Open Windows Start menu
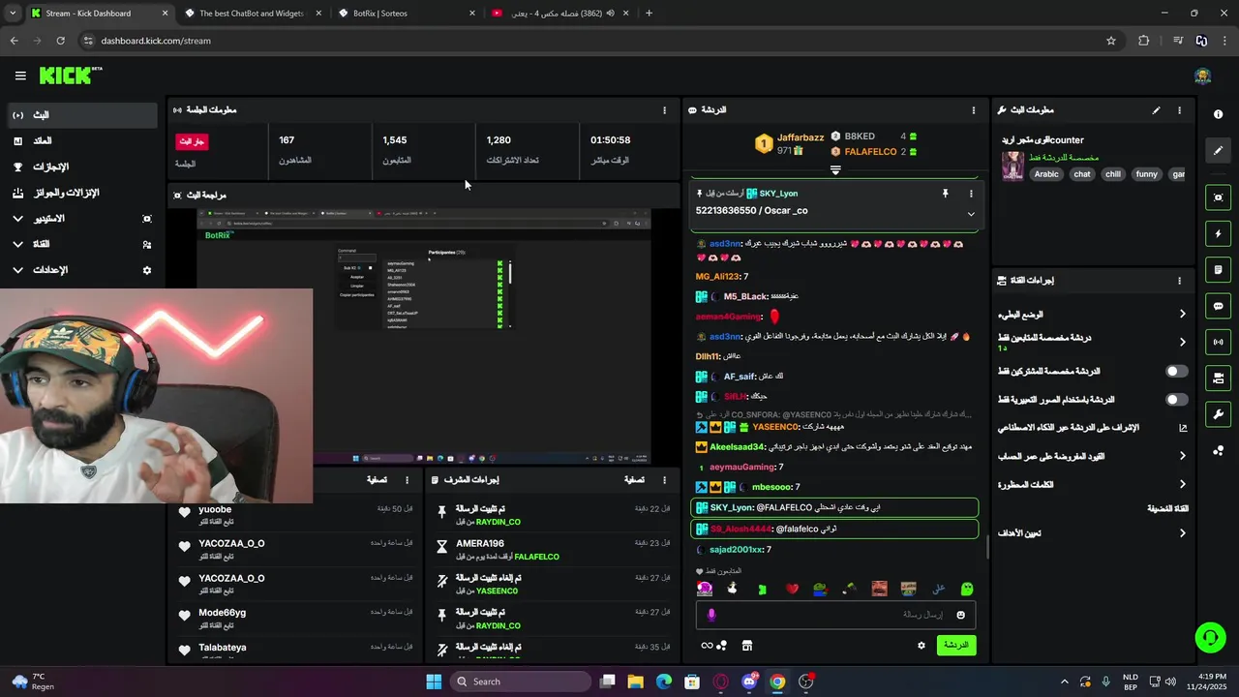Image resolution: width=1239 pixels, height=697 pixels. click(x=434, y=682)
